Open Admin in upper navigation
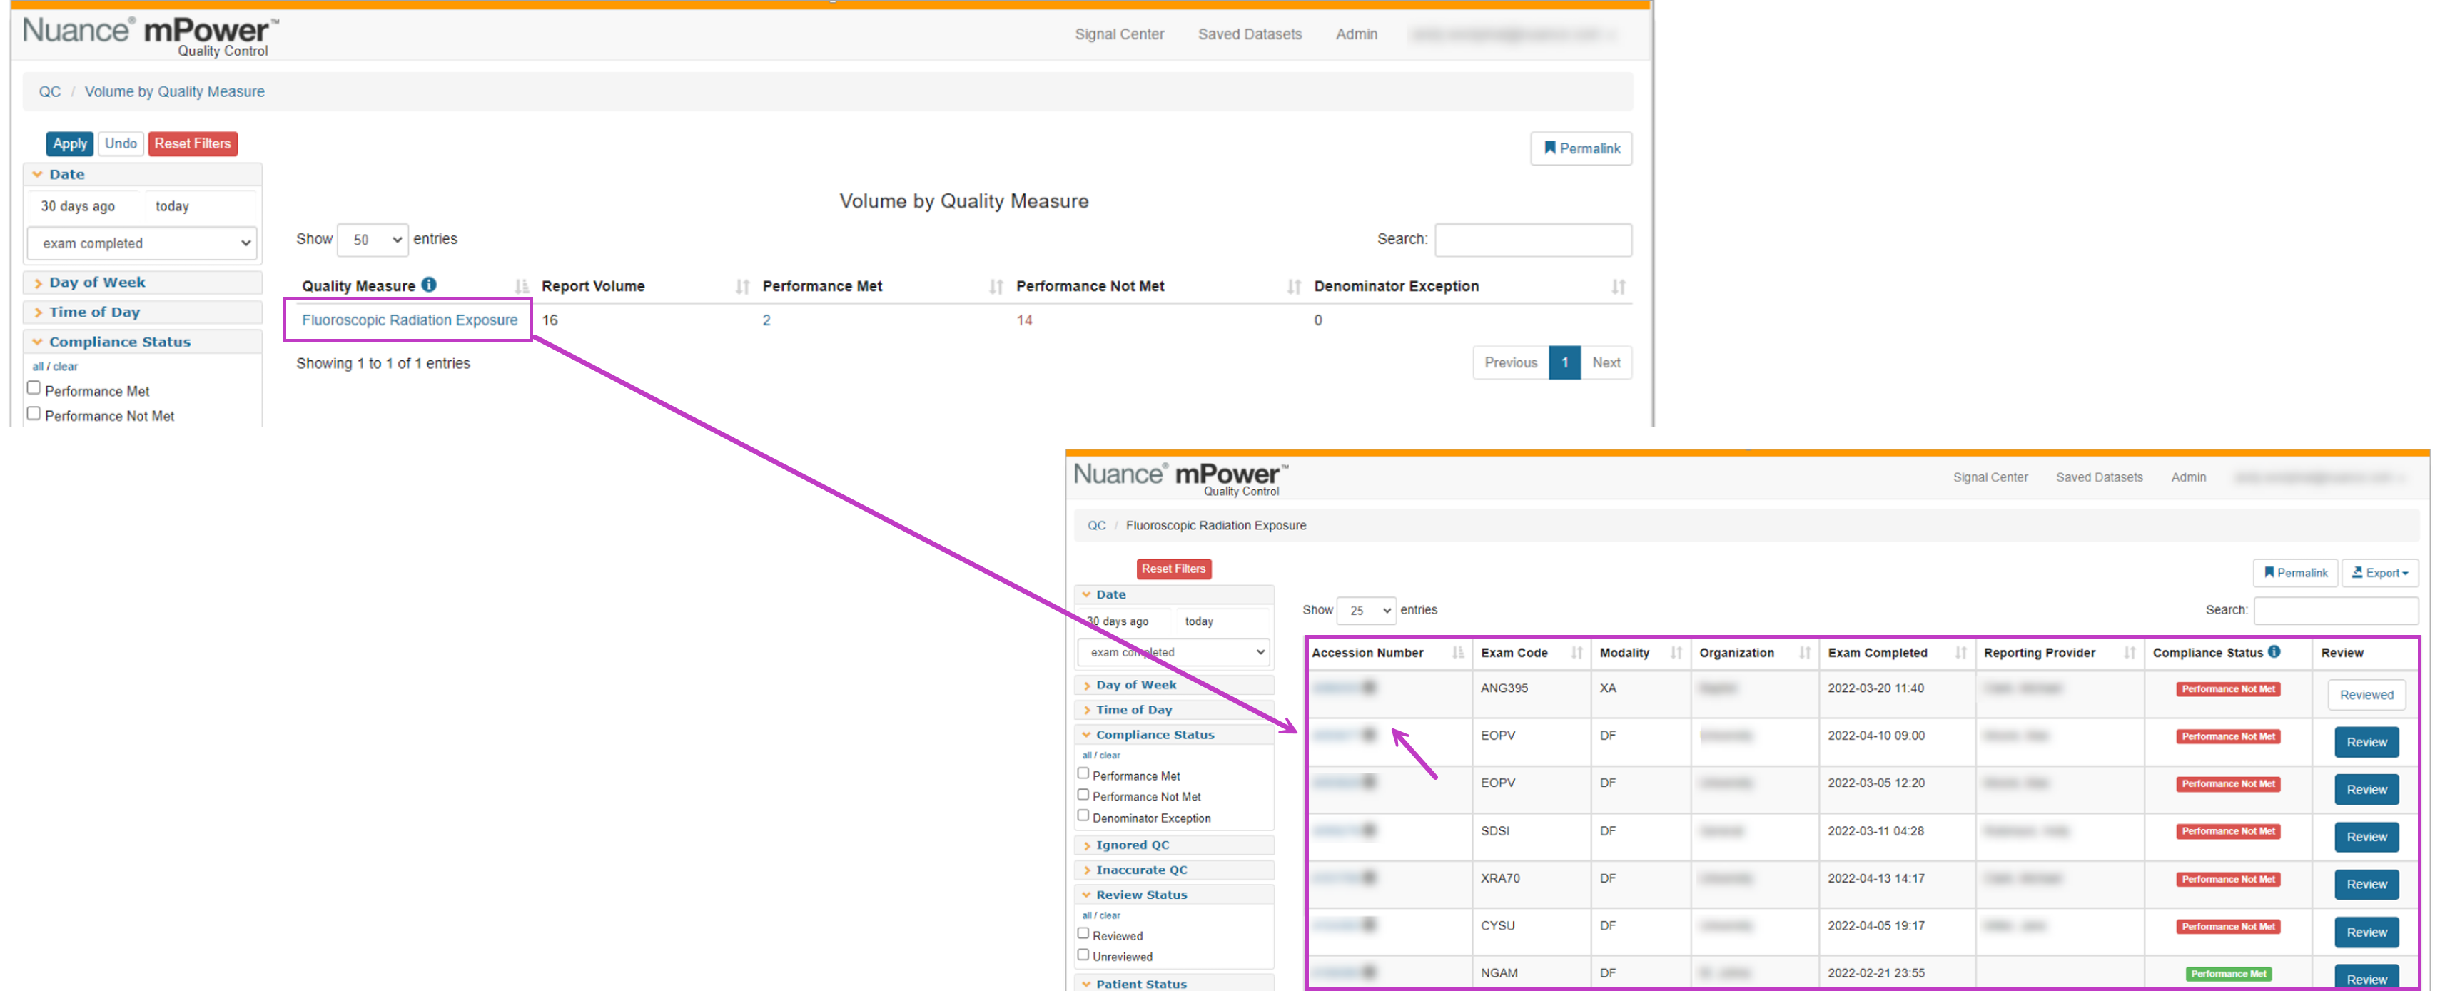This screenshot has height=991, width=2440. (x=1357, y=34)
